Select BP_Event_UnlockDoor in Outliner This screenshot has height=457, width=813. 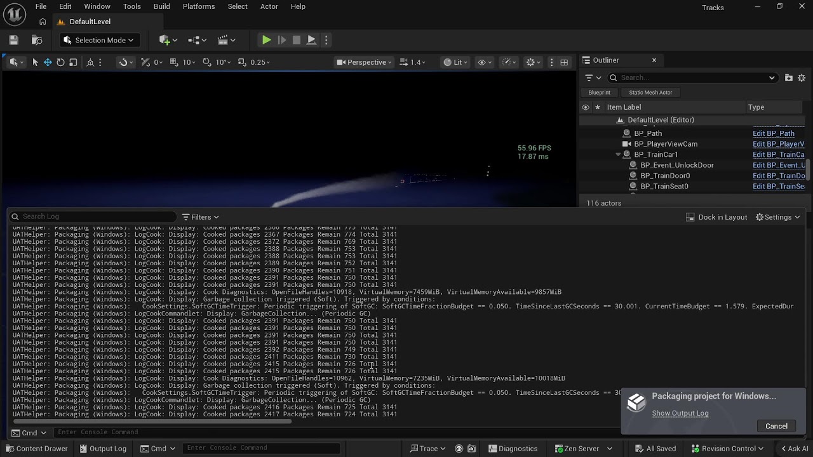[x=677, y=165]
